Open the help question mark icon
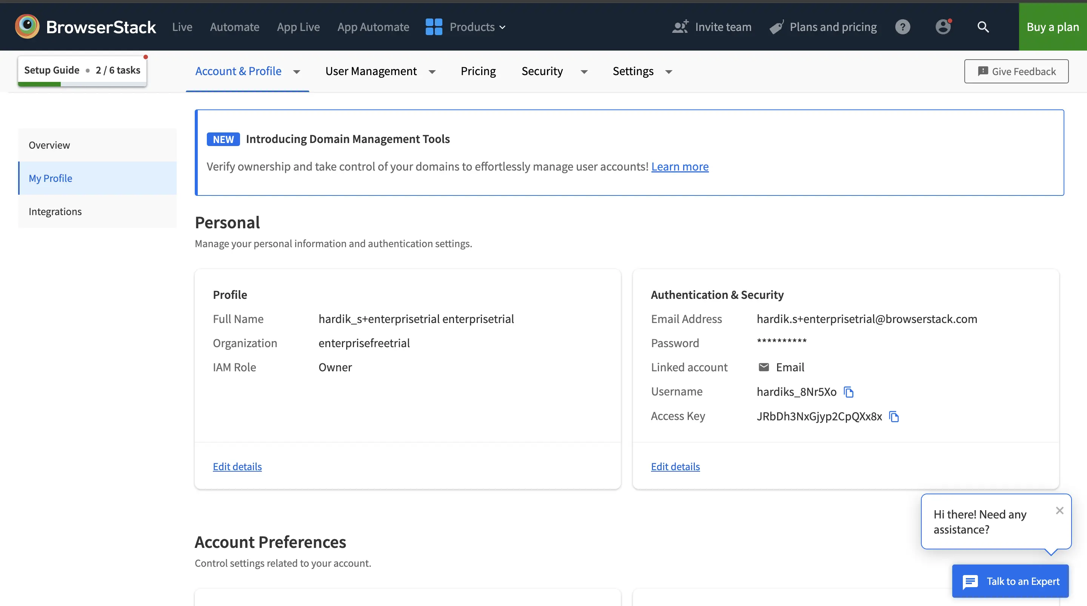The width and height of the screenshot is (1087, 606). point(902,27)
